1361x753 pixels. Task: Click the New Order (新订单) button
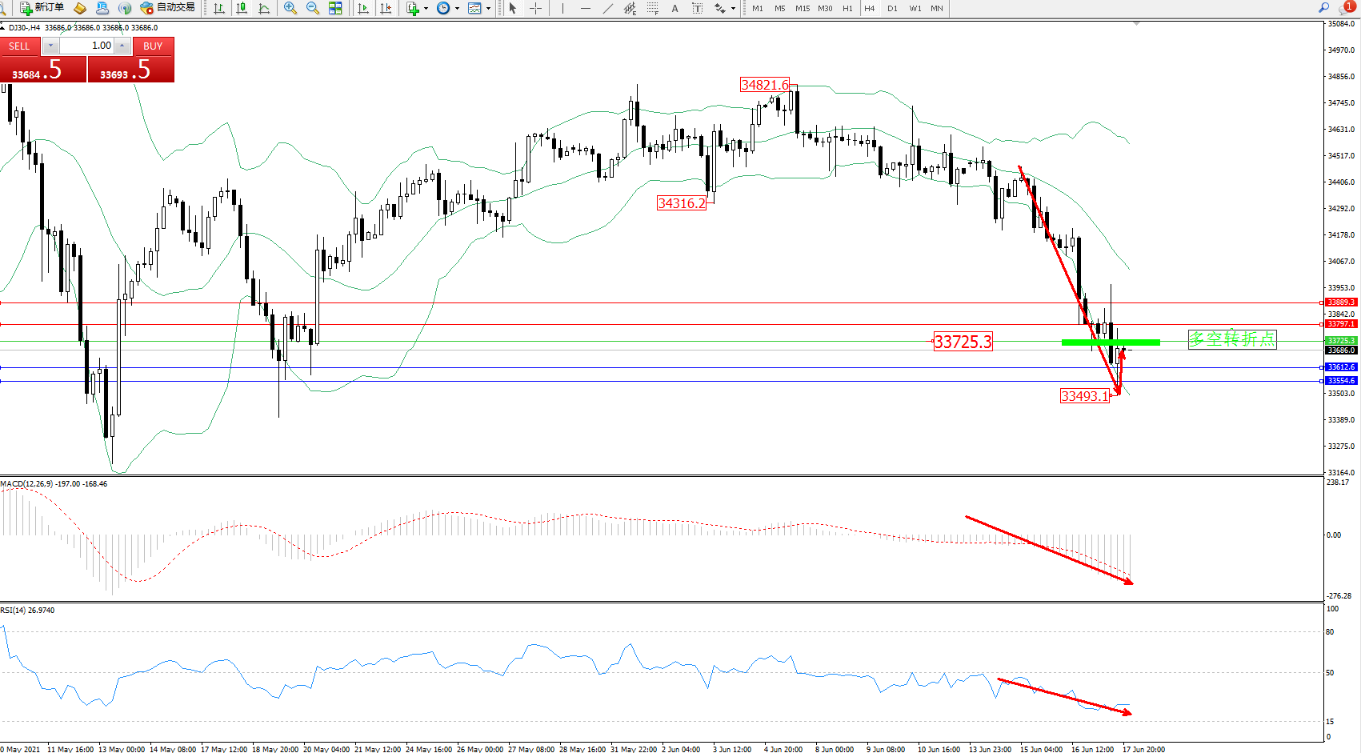coord(42,8)
